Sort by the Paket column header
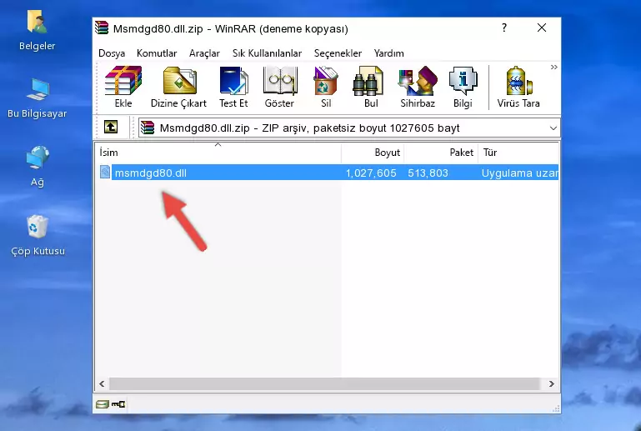The image size is (641, 431). coord(441,152)
